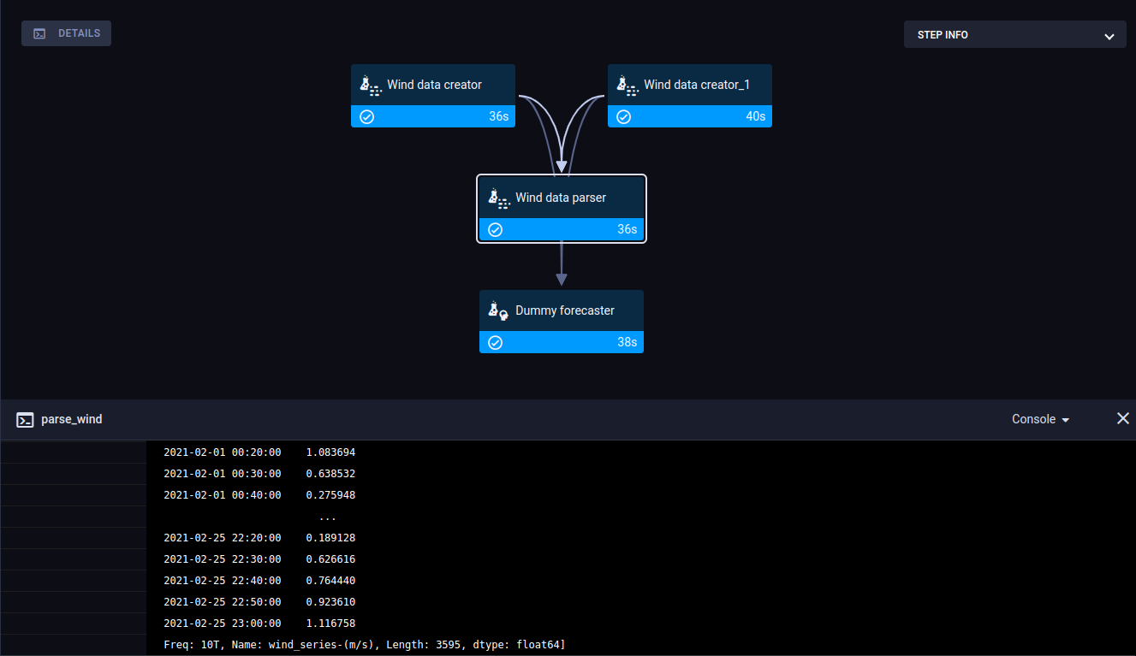Image resolution: width=1136 pixels, height=656 pixels.
Task: Click the Wind data parser 36s status bar
Action: (562, 230)
